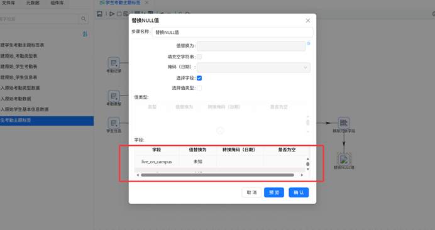Click the 确认 button

(299, 192)
